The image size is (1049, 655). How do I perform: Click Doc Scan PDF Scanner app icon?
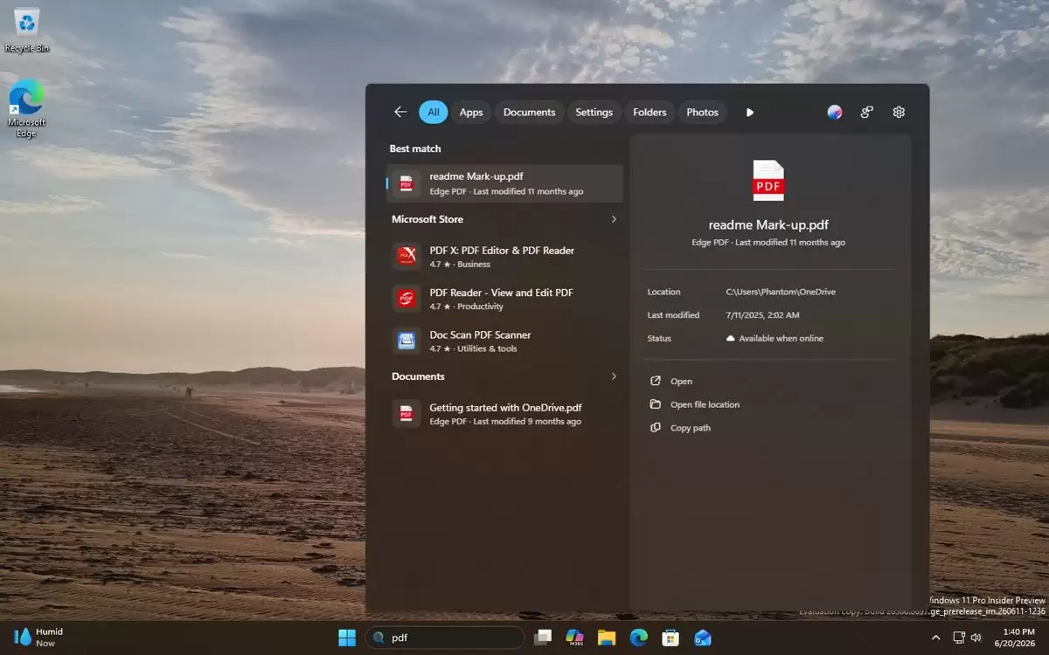pyautogui.click(x=406, y=341)
